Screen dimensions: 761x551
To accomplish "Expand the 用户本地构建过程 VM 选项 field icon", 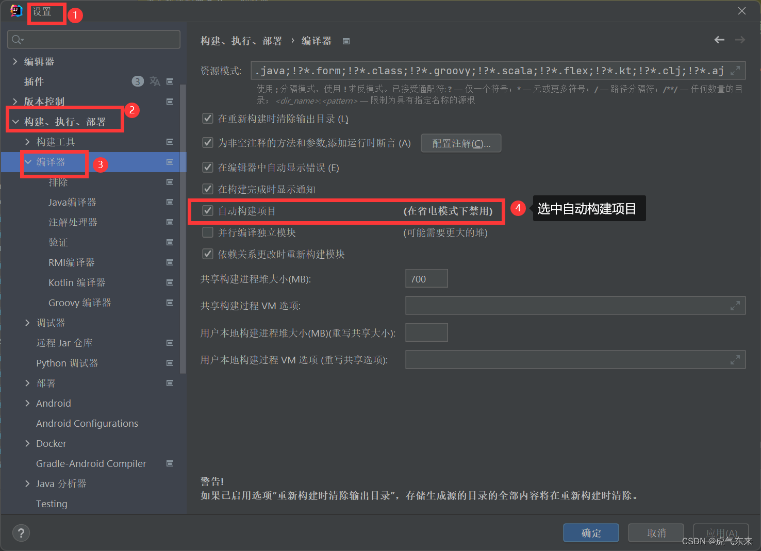I will (x=735, y=359).
